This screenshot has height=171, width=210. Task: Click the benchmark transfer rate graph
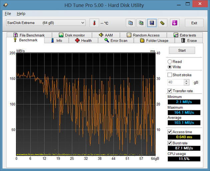pyautogui.click(x=86, y=104)
